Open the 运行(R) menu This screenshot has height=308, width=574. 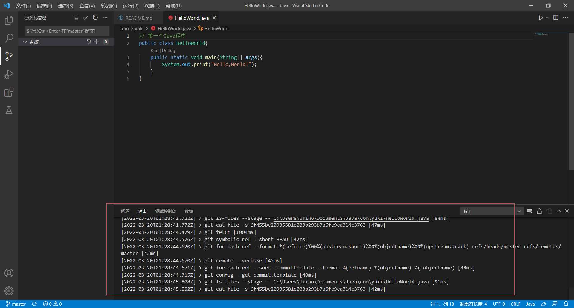(x=131, y=6)
